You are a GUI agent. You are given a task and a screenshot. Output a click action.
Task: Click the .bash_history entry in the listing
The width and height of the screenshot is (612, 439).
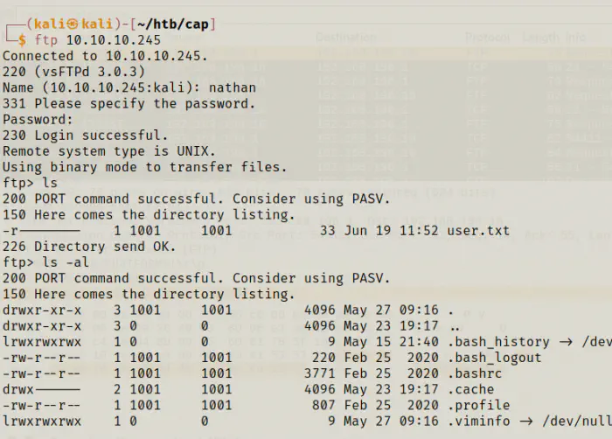(499, 342)
